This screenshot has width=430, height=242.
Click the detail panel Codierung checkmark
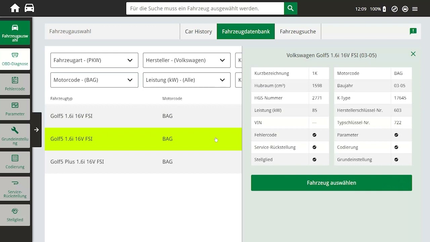point(396,147)
